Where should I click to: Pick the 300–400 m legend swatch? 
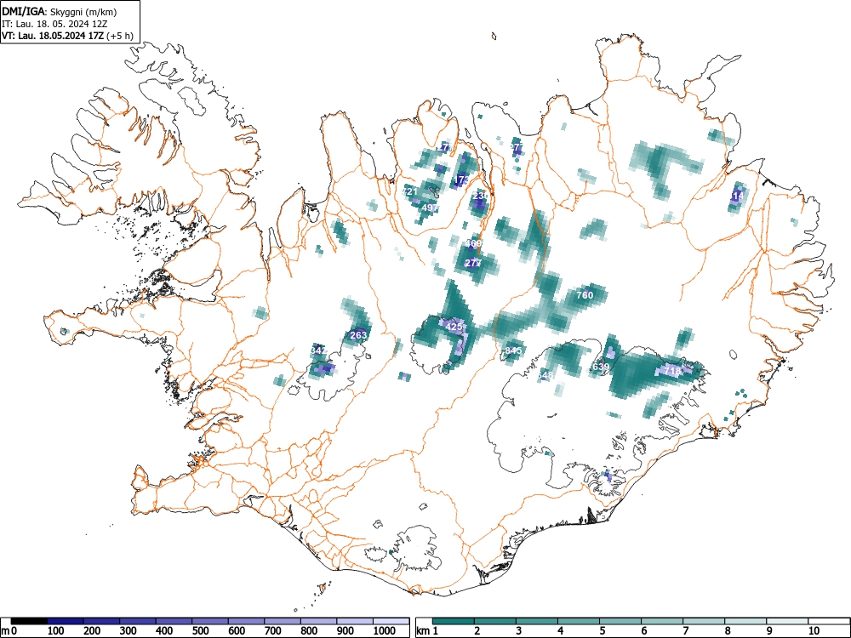pos(138,621)
